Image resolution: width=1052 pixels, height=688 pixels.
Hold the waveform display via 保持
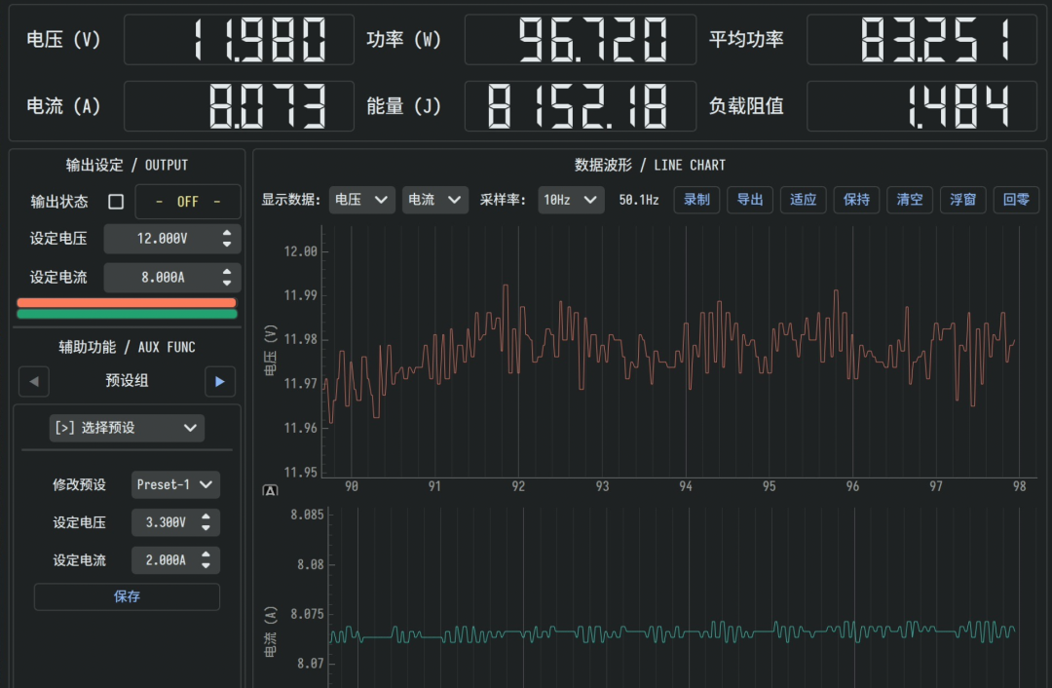click(856, 199)
